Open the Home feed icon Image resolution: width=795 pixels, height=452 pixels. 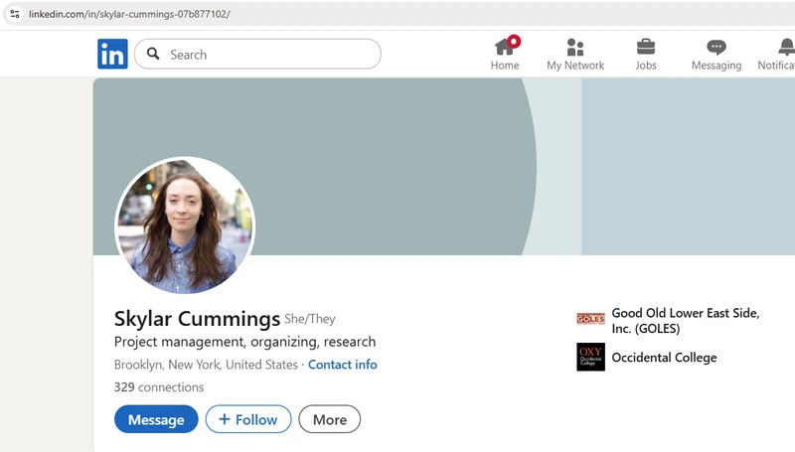pos(505,47)
